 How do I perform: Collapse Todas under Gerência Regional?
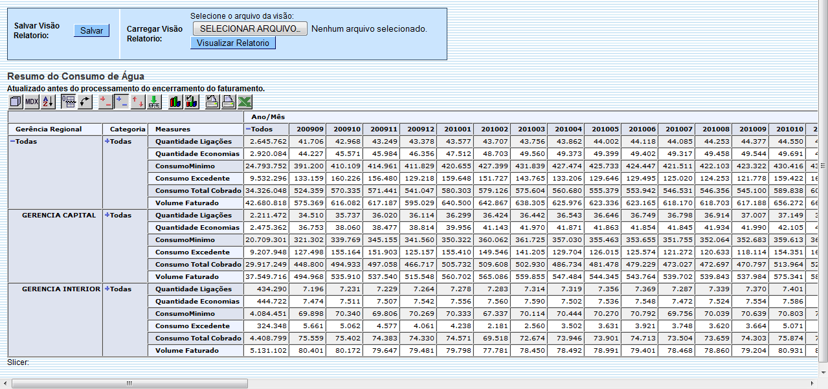[12, 141]
